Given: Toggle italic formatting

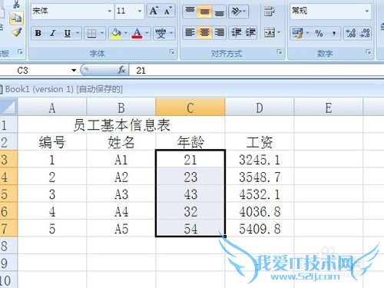Looking at the screenshot, I should point(53,33).
